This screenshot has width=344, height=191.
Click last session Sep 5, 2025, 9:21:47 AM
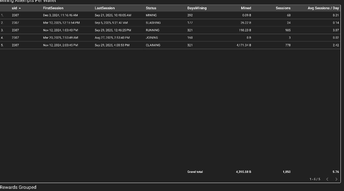(111, 23)
